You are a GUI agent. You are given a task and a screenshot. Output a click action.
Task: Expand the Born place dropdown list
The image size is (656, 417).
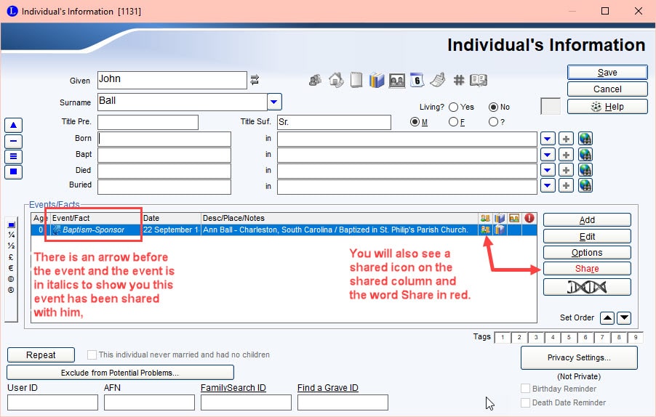point(548,139)
